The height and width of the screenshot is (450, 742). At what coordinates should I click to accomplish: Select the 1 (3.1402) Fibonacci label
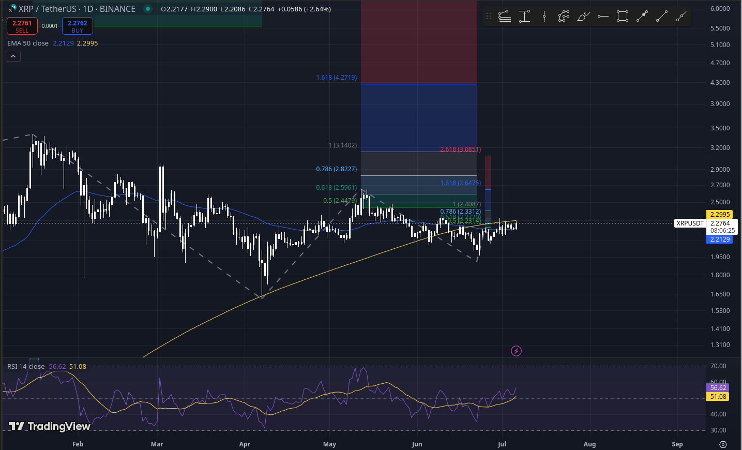(x=343, y=145)
